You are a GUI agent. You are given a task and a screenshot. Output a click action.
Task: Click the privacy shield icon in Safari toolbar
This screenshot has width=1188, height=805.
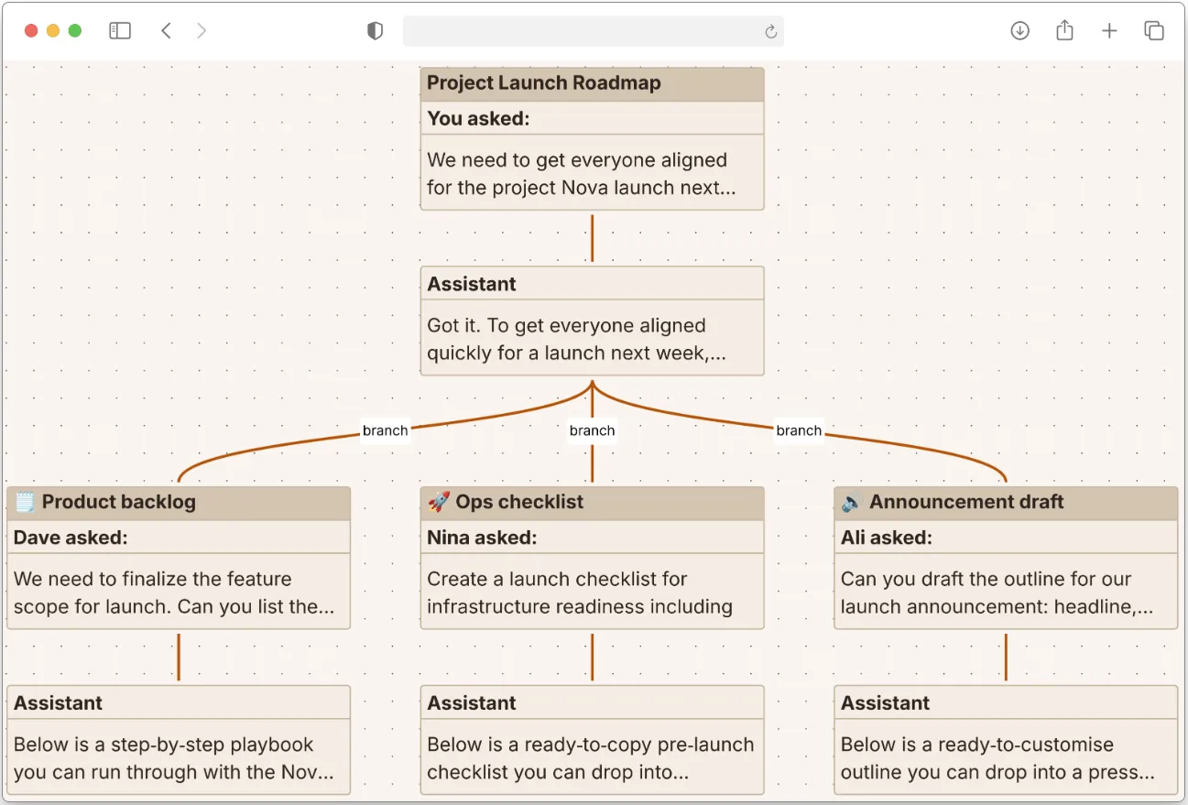click(374, 29)
